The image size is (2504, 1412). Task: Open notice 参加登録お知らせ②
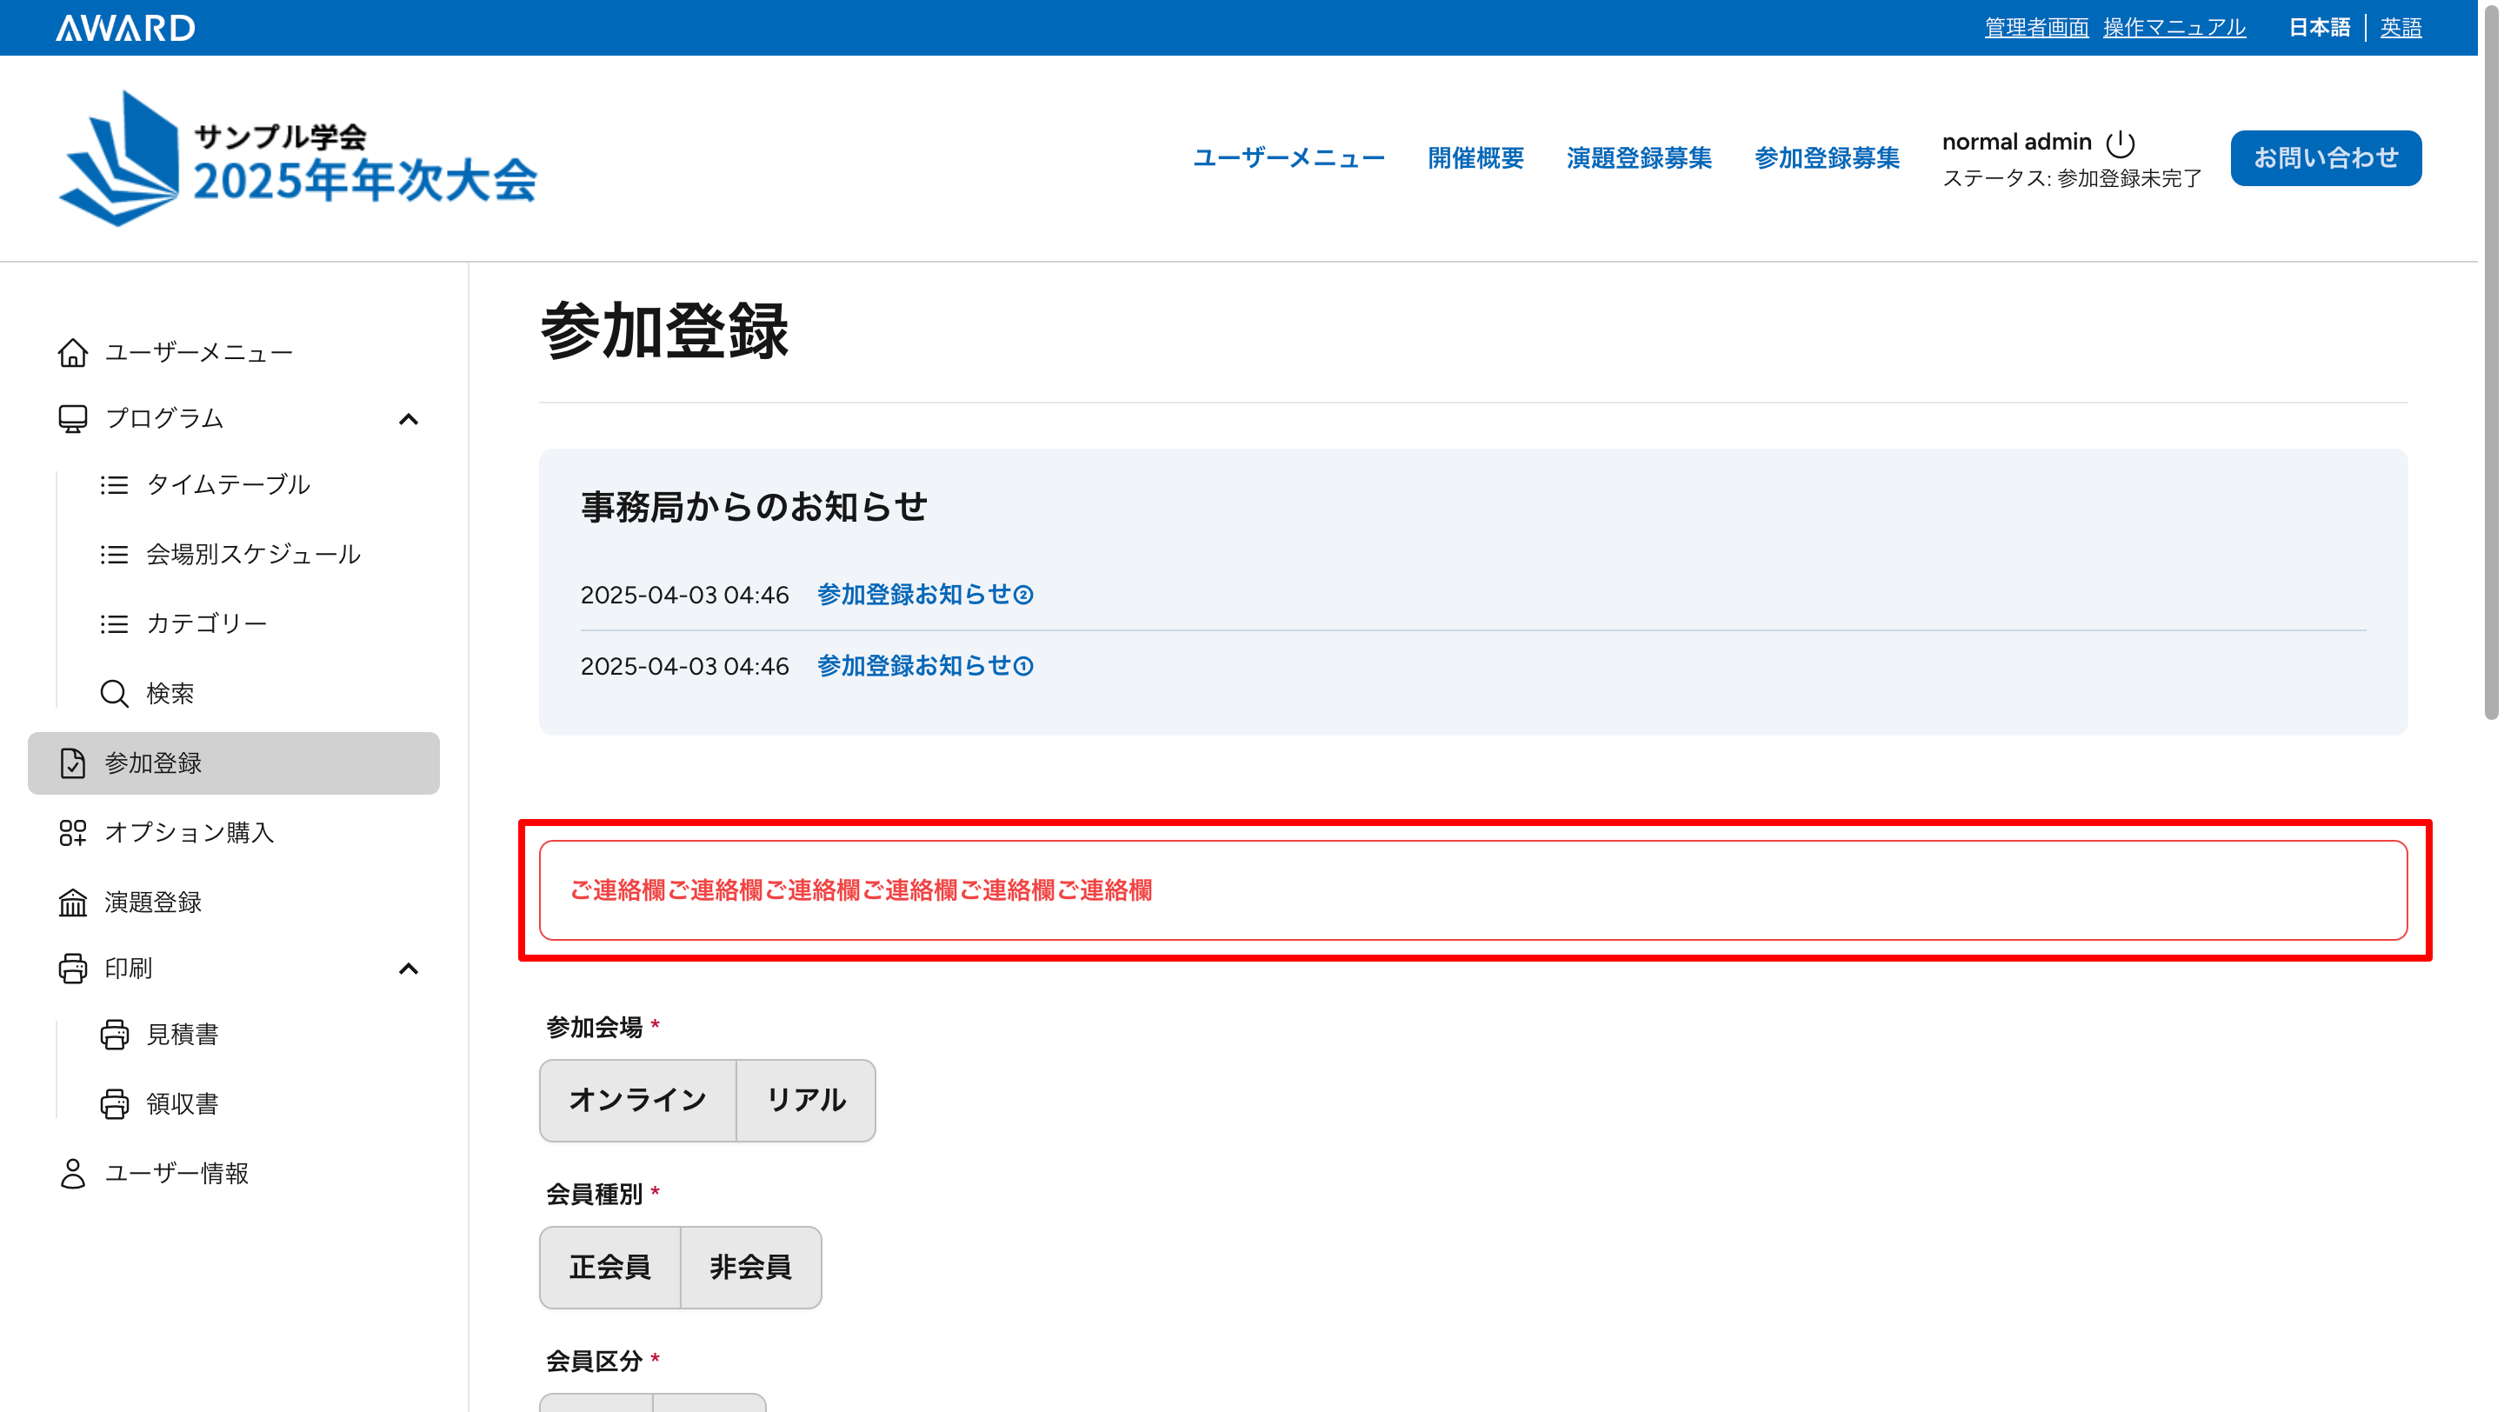(x=925, y=595)
